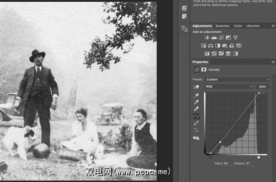The height and width of the screenshot is (182, 276).
Task: Add a Levels adjustment (histogram icon)
Action: coord(214,37)
